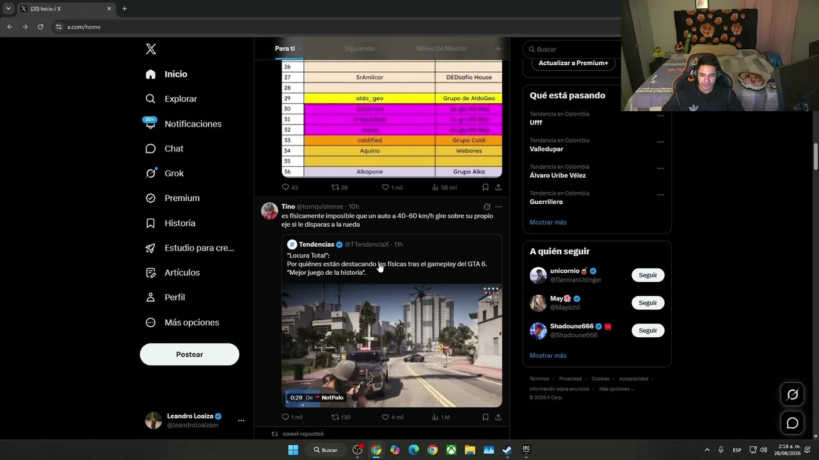Open Estudio para creadores item
Screen dimensions: 819x460
190,248
